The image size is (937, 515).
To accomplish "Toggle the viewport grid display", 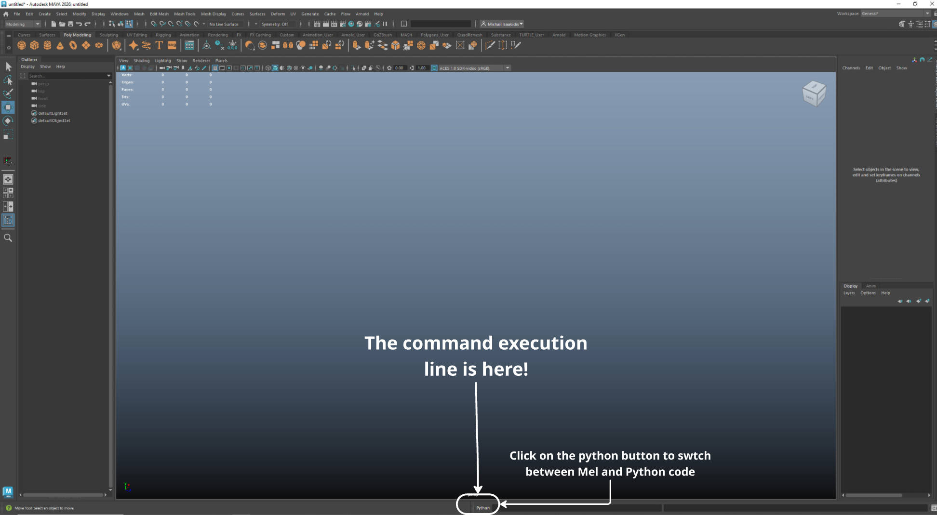I will coord(215,68).
